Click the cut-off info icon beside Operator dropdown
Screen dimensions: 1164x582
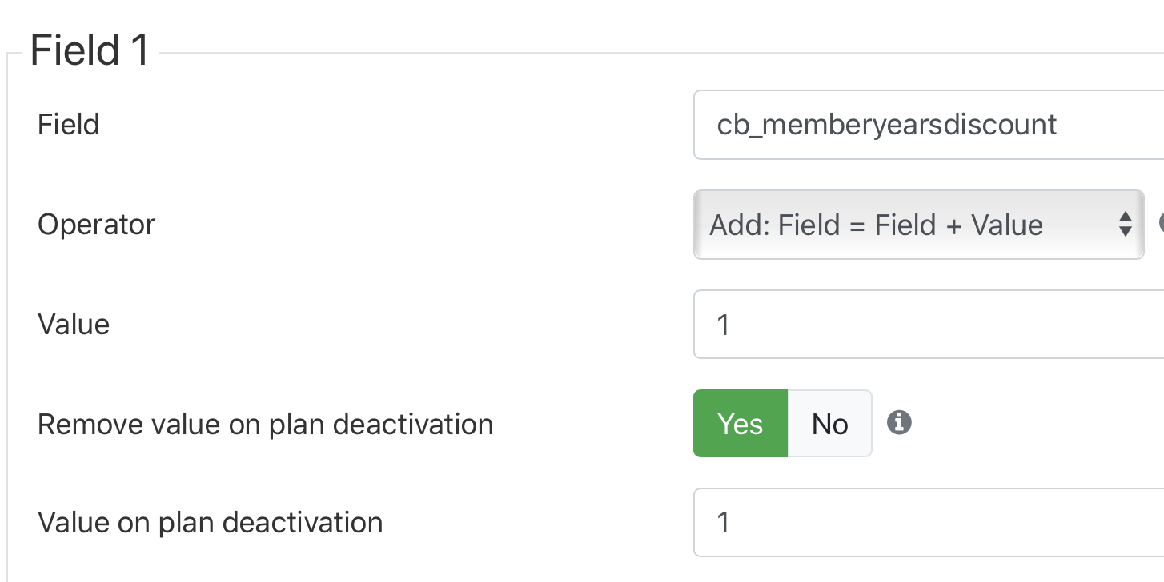pyautogui.click(x=1161, y=223)
